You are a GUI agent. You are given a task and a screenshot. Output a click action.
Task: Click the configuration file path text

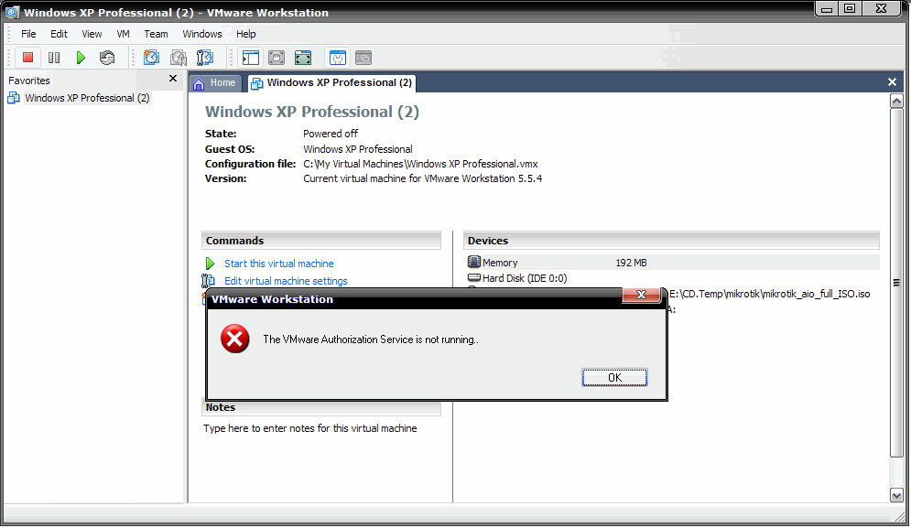point(420,164)
